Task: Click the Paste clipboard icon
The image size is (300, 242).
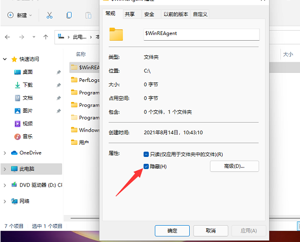Action: click(x=88, y=15)
